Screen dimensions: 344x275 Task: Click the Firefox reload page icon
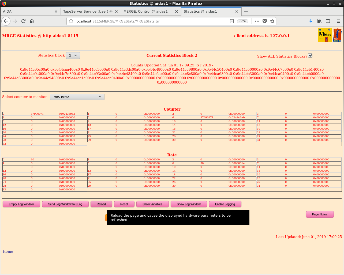click(23, 21)
